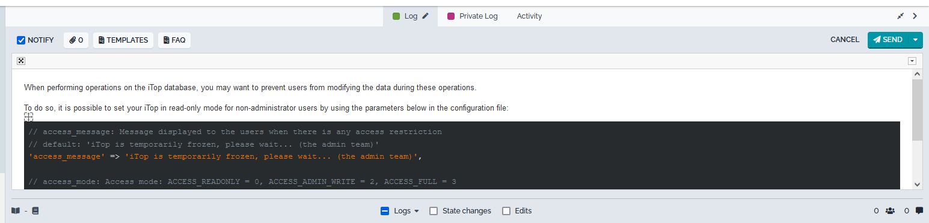
Task: Click the pencil edit icon beside Log
Action: coord(426,16)
